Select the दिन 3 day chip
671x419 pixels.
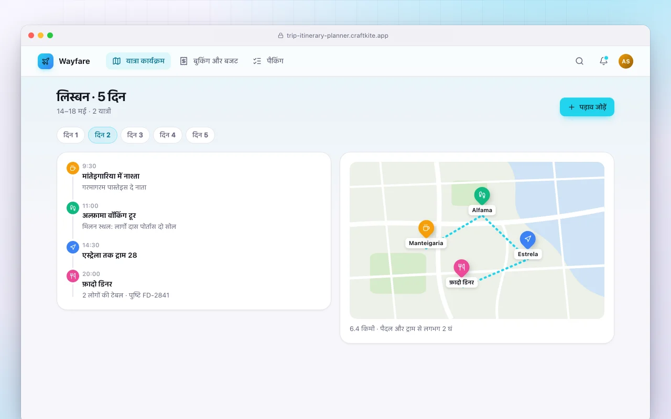(135, 135)
